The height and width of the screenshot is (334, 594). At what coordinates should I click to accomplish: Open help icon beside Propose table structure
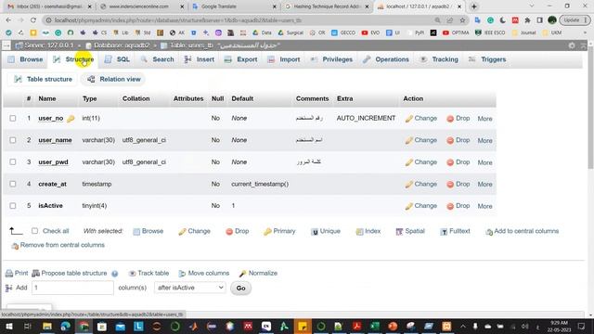click(x=115, y=274)
